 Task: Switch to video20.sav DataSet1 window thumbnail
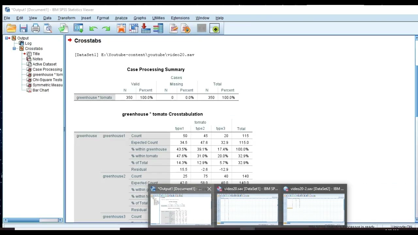click(x=248, y=209)
